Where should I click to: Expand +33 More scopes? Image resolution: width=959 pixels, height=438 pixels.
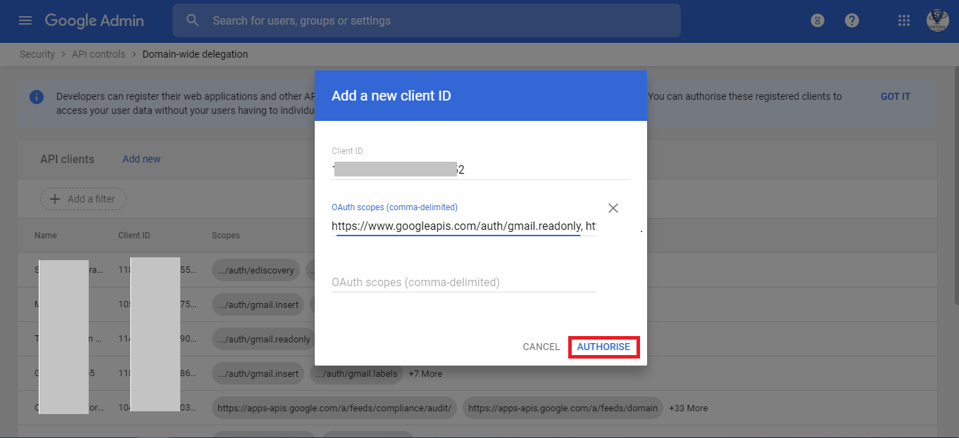point(689,408)
